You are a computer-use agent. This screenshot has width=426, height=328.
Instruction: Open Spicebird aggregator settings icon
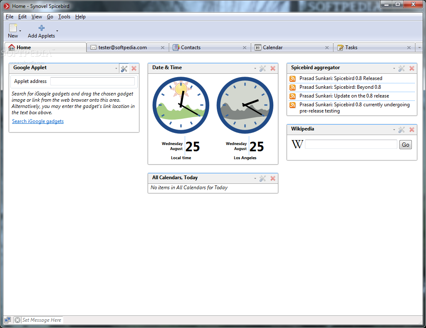tap(401, 68)
